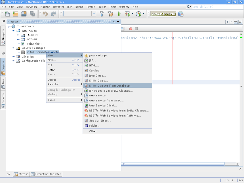The height and width of the screenshot is (183, 244).
Task: Click the New Project toolbar icon
Action: tap(15, 14)
